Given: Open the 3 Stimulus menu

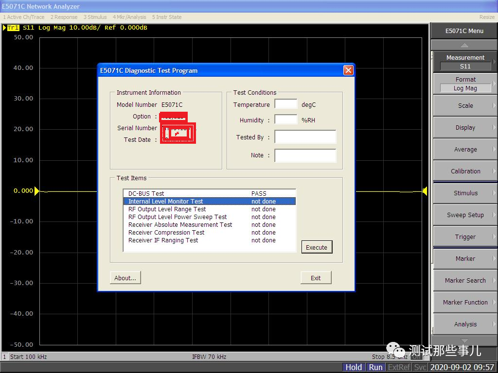Looking at the screenshot, I should click(x=95, y=17).
